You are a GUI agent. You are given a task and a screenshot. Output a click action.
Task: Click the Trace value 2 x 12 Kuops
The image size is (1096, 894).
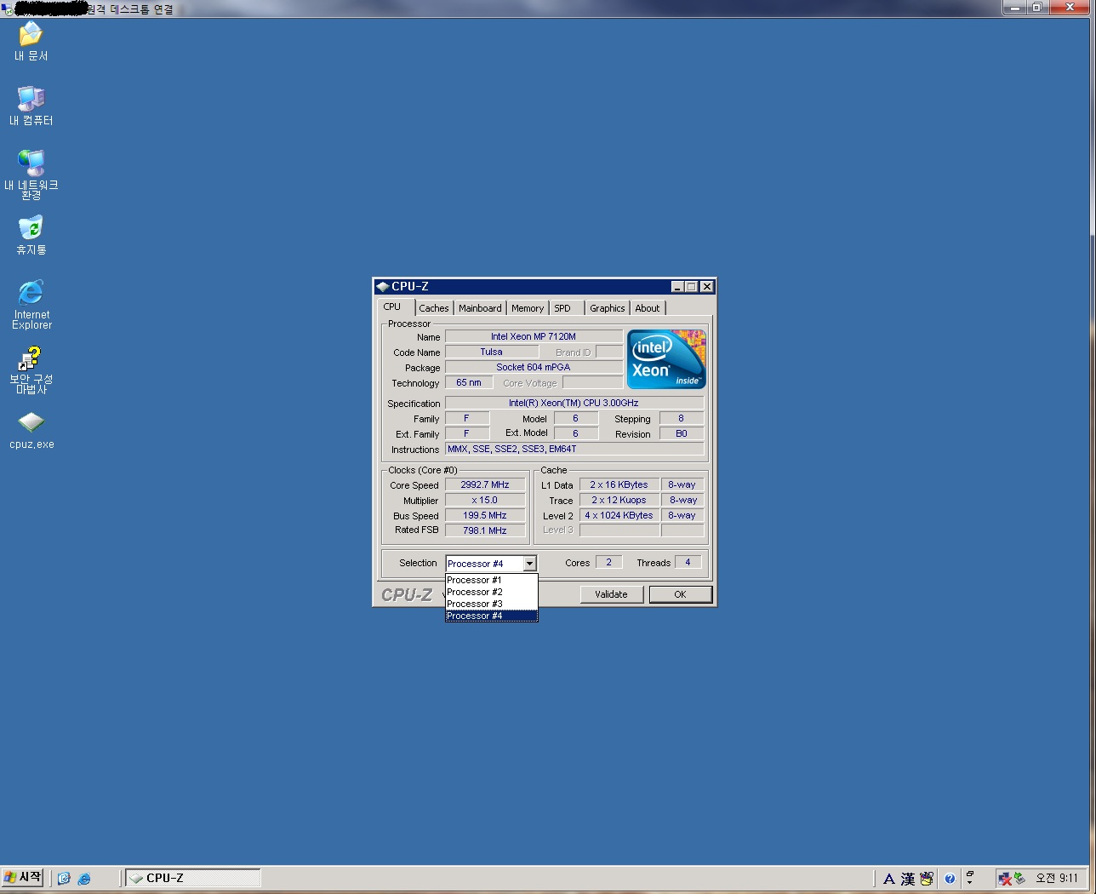pos(619,500)
